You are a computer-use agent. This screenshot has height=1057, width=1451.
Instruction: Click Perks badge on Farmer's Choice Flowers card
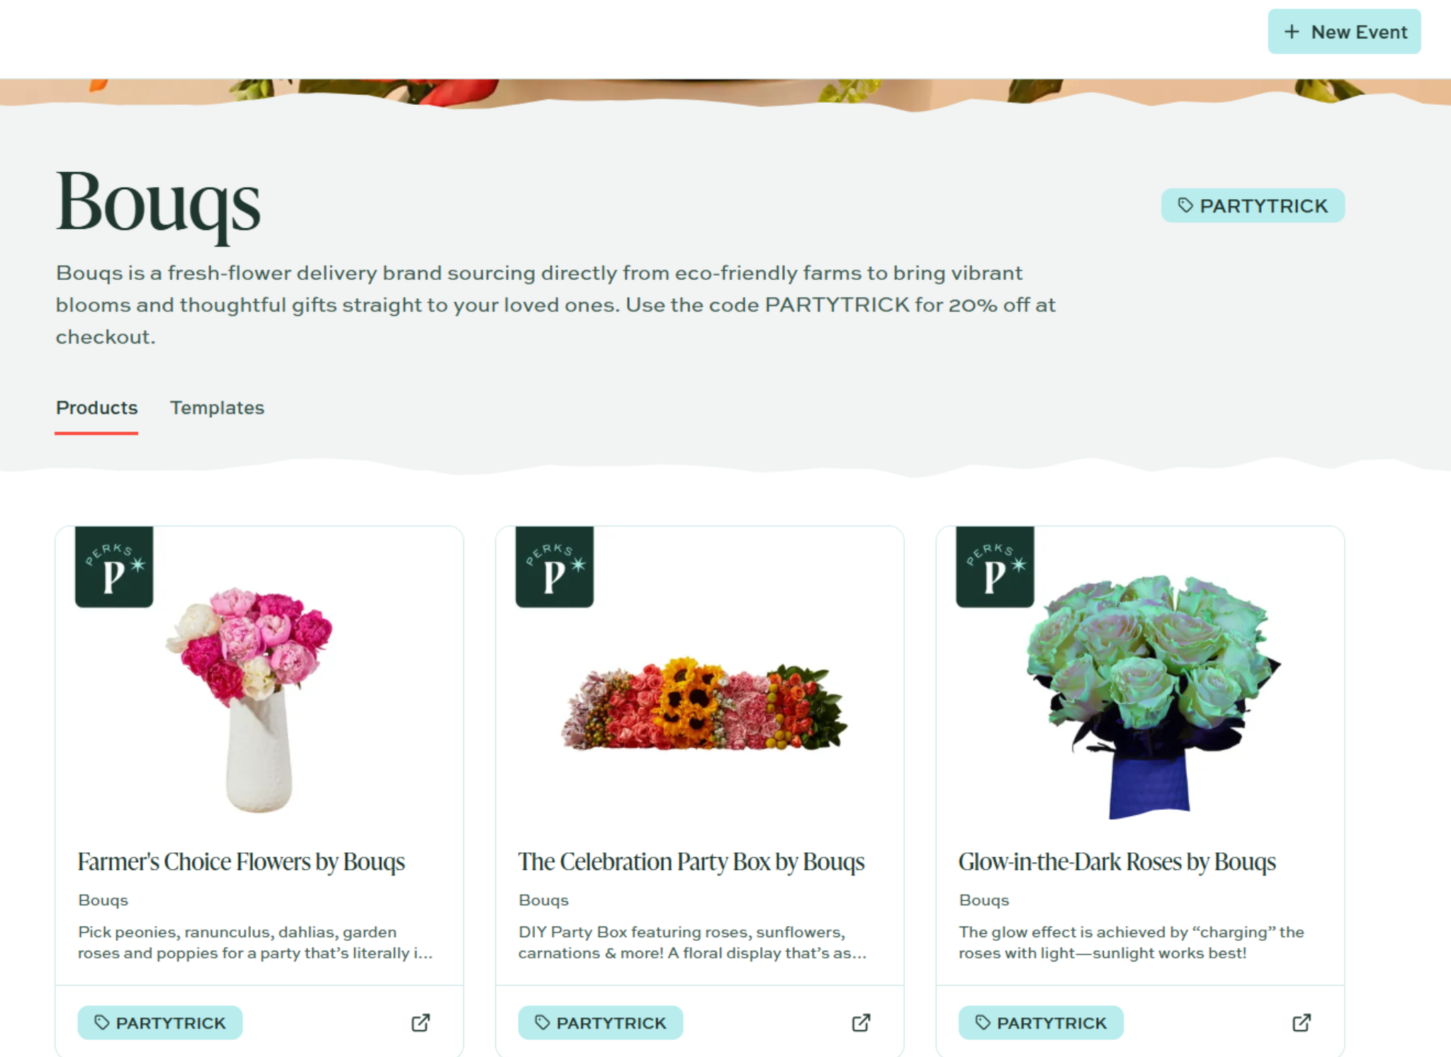coord(114,566)
